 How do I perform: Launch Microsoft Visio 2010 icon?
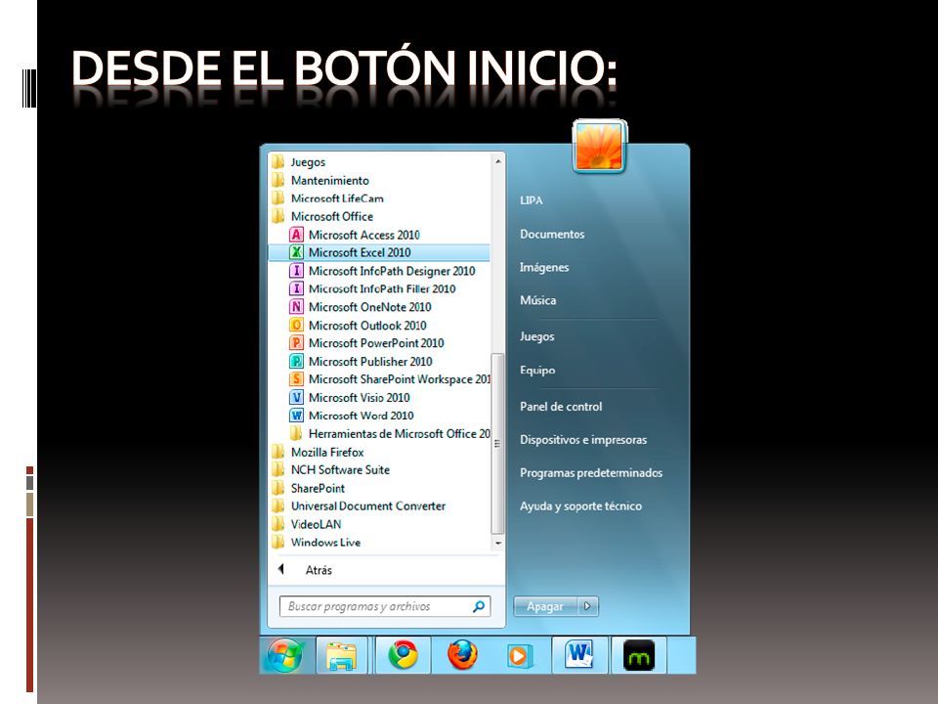click(x=296, y=398)
